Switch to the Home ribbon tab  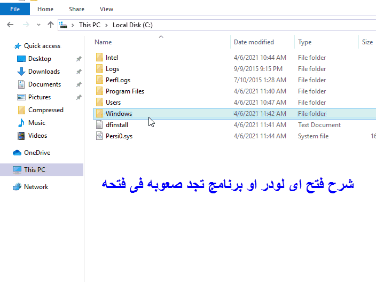click(45, 9)
